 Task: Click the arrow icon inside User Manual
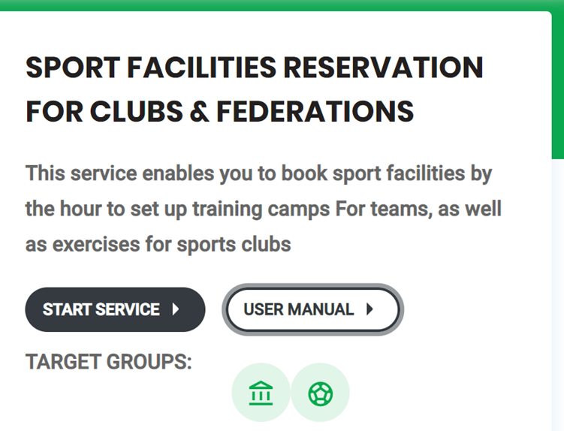[369, 309]
